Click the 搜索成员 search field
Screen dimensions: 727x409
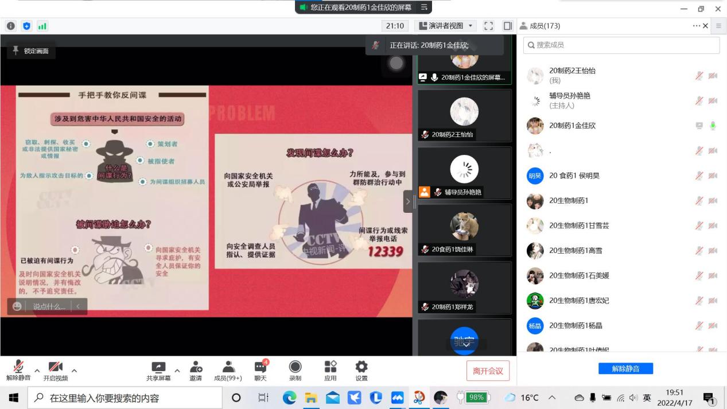pyautogui.click(x=621, y=45)
